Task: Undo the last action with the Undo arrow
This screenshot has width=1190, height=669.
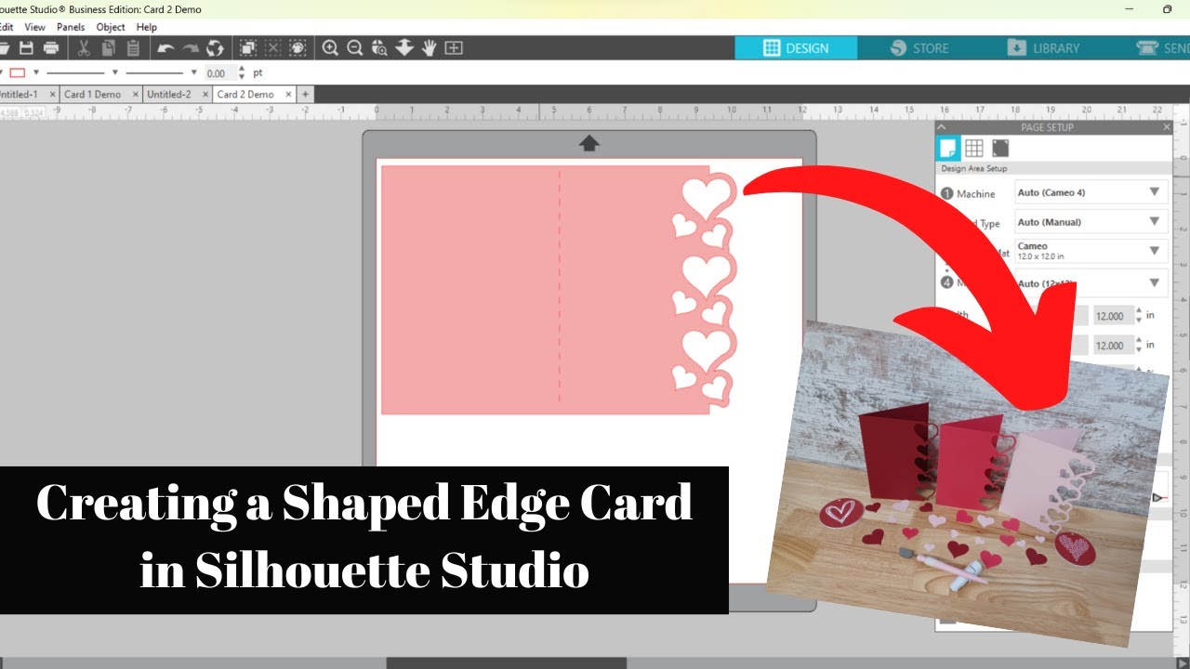Action: pos(165,47)
